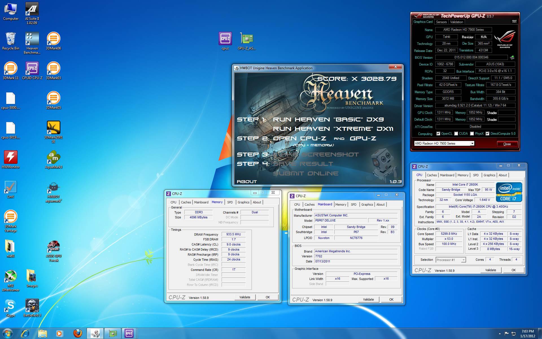
Task: Open HWMonitor desktop shortcut
Action: click(x=11, y=160)
